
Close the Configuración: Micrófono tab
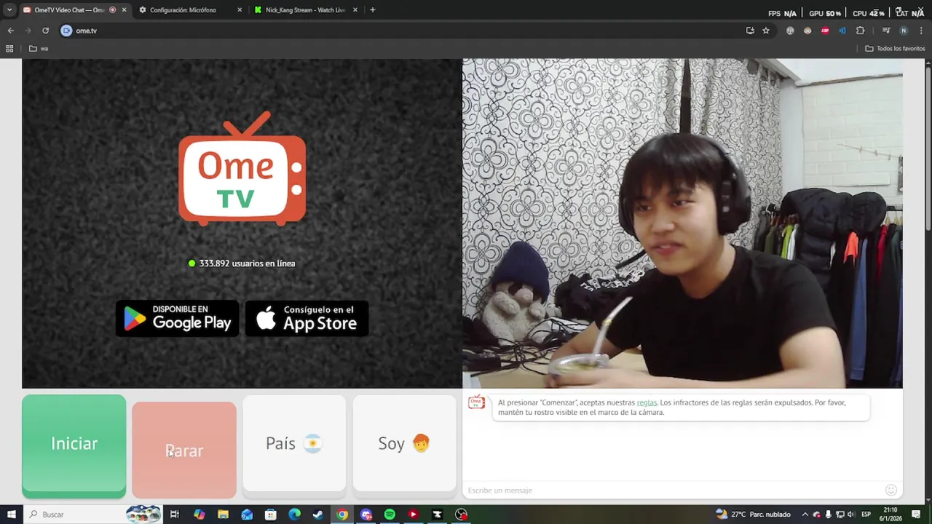tap(240, 10)
